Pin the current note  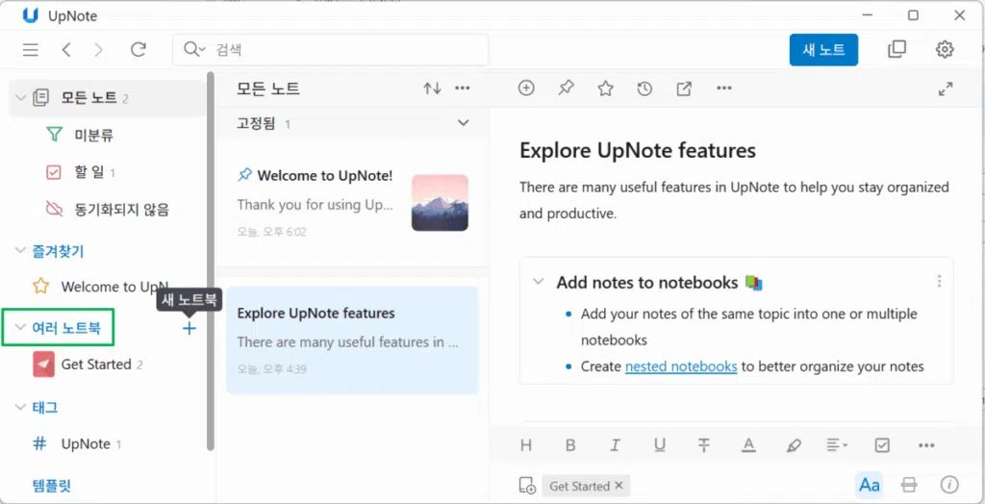tap(566, 88)
